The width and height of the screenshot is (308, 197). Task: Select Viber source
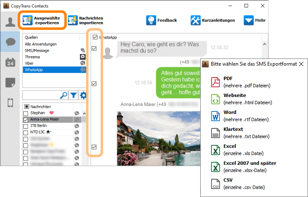coord(29,64)
